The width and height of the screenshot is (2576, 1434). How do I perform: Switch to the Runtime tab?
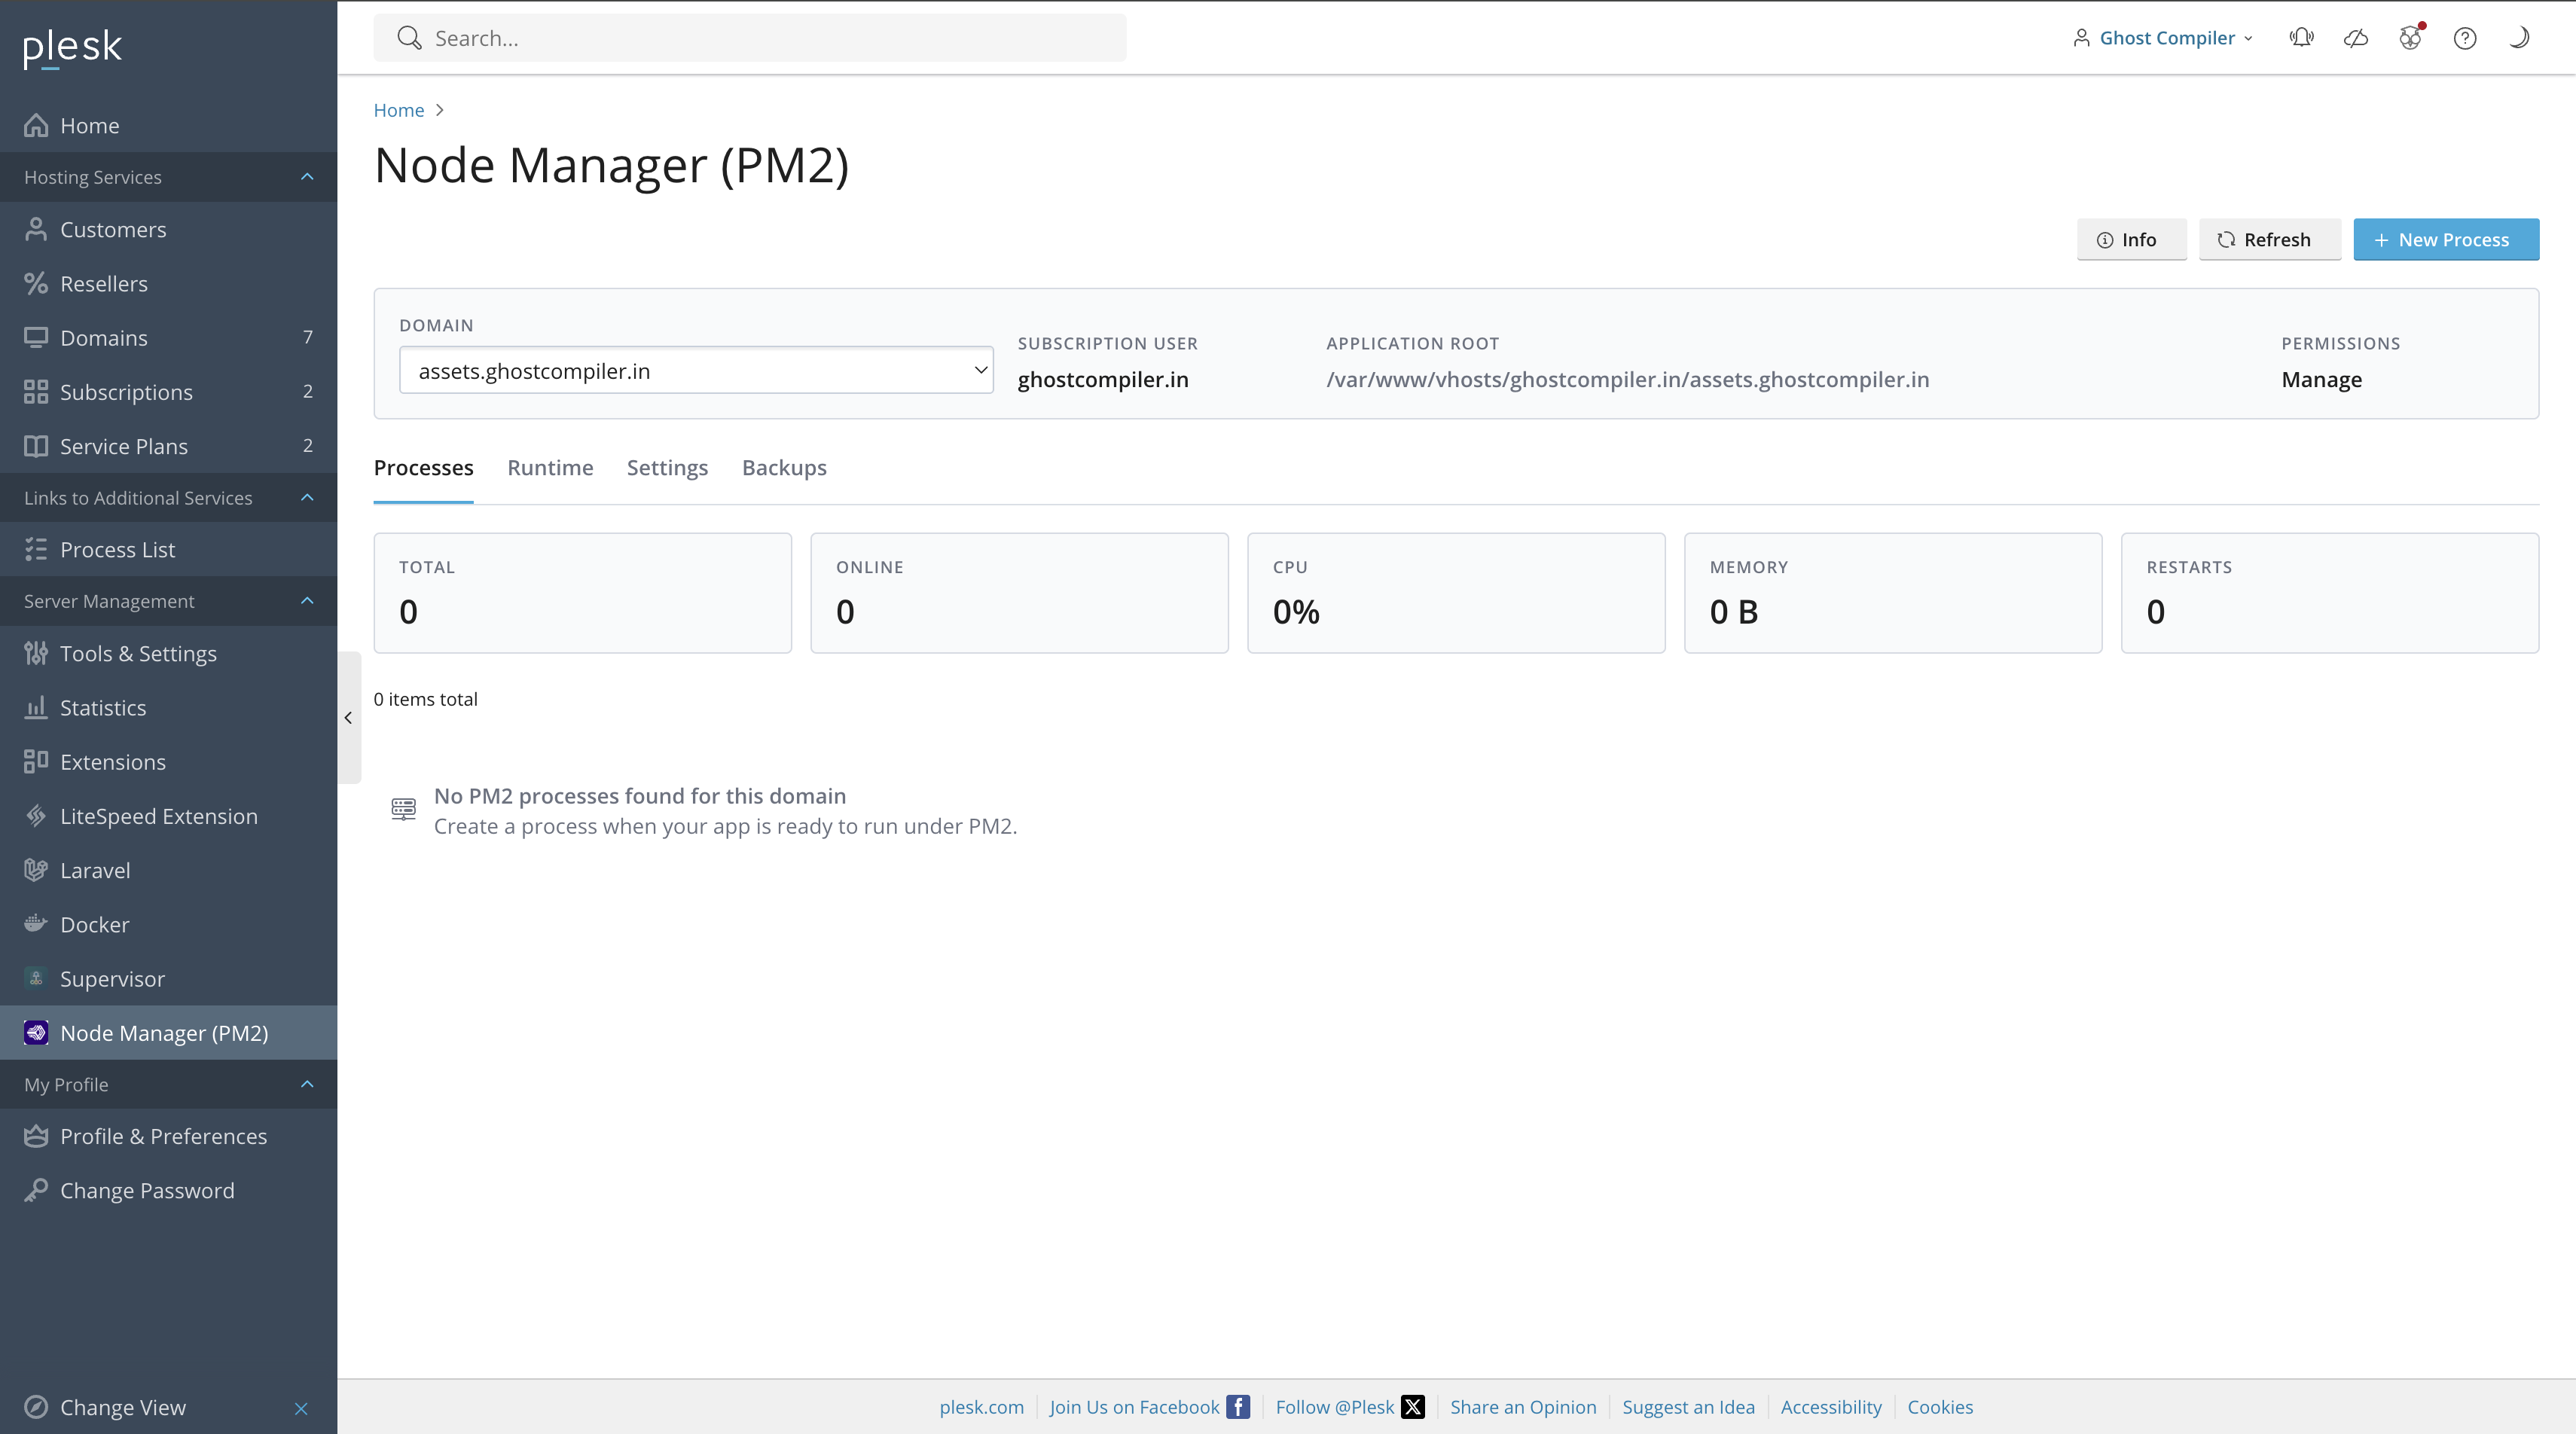[x=550, y=468]
